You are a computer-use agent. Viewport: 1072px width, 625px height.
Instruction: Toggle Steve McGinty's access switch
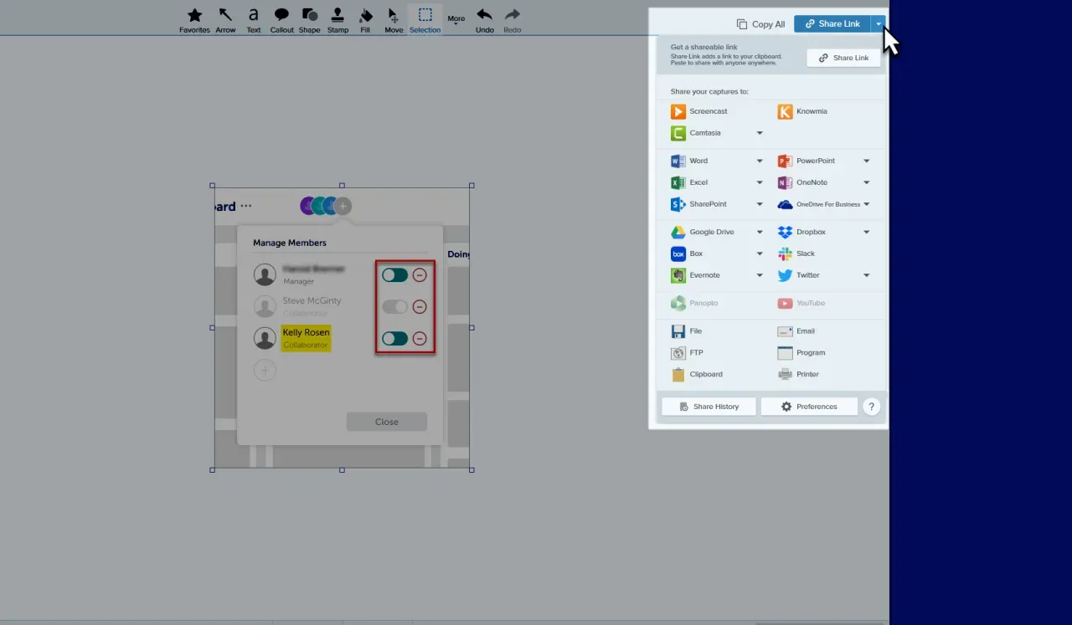[x=395, y=307]
